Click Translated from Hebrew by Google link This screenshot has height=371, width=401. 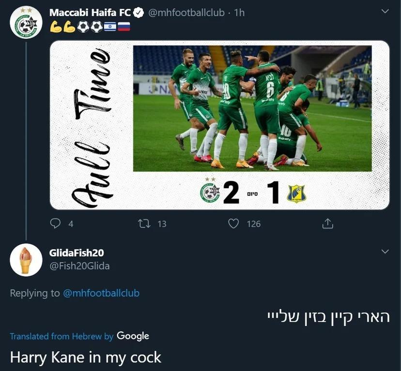79,336
